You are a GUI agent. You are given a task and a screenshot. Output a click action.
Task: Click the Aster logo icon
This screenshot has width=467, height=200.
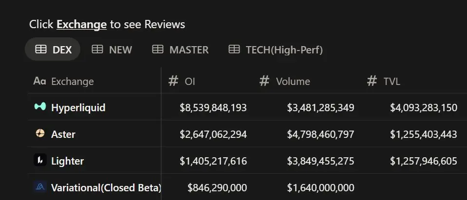[40, 133]
